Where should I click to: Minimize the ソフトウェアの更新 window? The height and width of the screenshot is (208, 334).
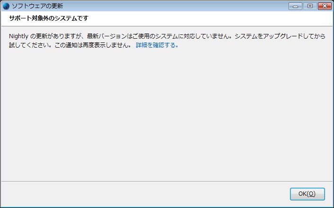(x=297, y=6)
